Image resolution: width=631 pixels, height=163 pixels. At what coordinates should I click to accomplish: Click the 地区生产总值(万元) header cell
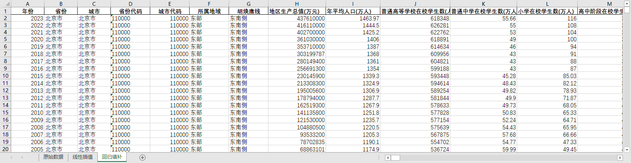(x=297, y=11)
